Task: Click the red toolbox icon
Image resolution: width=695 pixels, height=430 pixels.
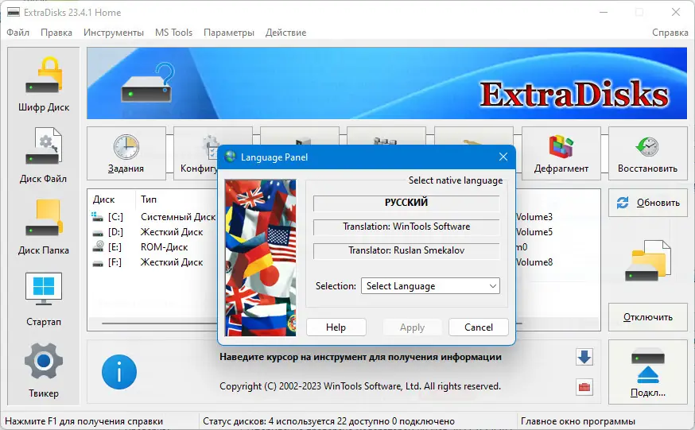Action: tap(584, 387)
